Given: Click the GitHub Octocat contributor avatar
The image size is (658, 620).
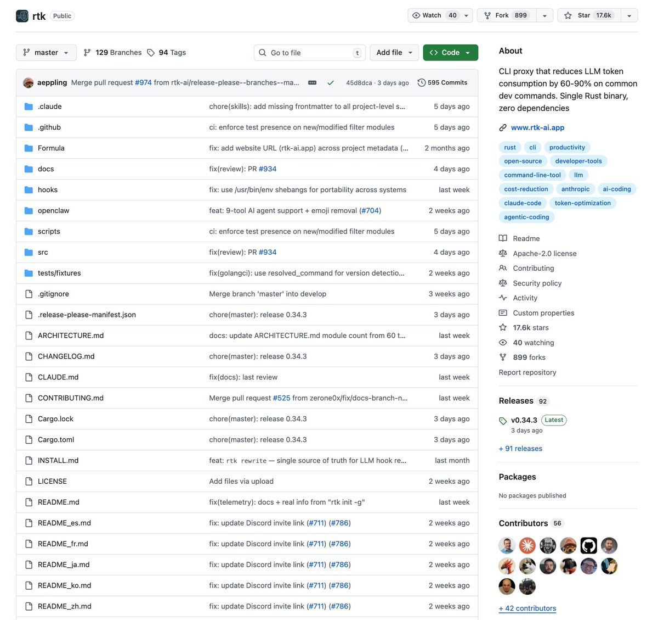Looking at the screenshot, I should 588,545.
